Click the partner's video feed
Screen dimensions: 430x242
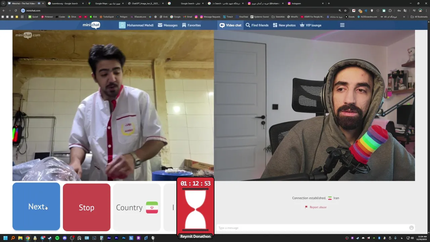[x=113, y=106]
